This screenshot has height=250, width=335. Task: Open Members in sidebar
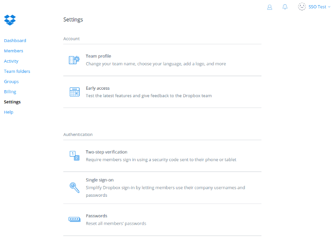[x=14, y=51]
